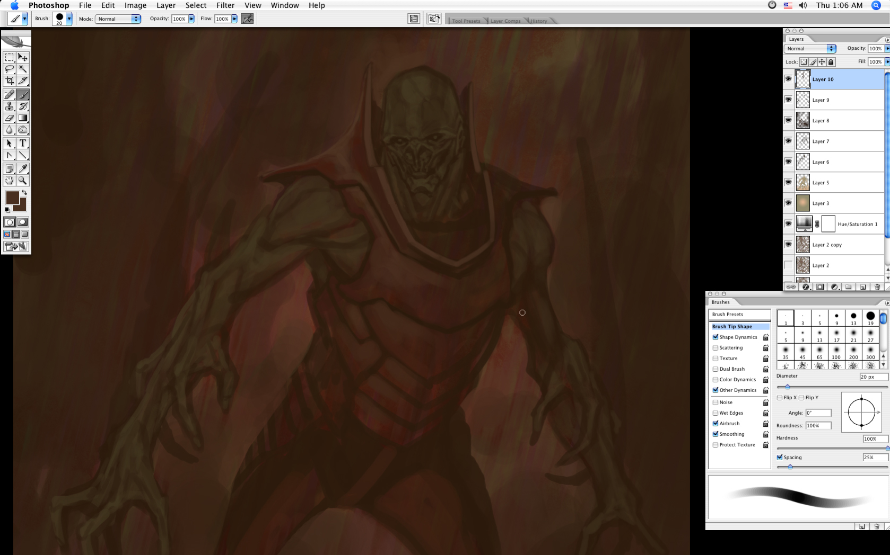Enable Scattering checkbox
The image size is (890, 555).
(x=715, y=347)
